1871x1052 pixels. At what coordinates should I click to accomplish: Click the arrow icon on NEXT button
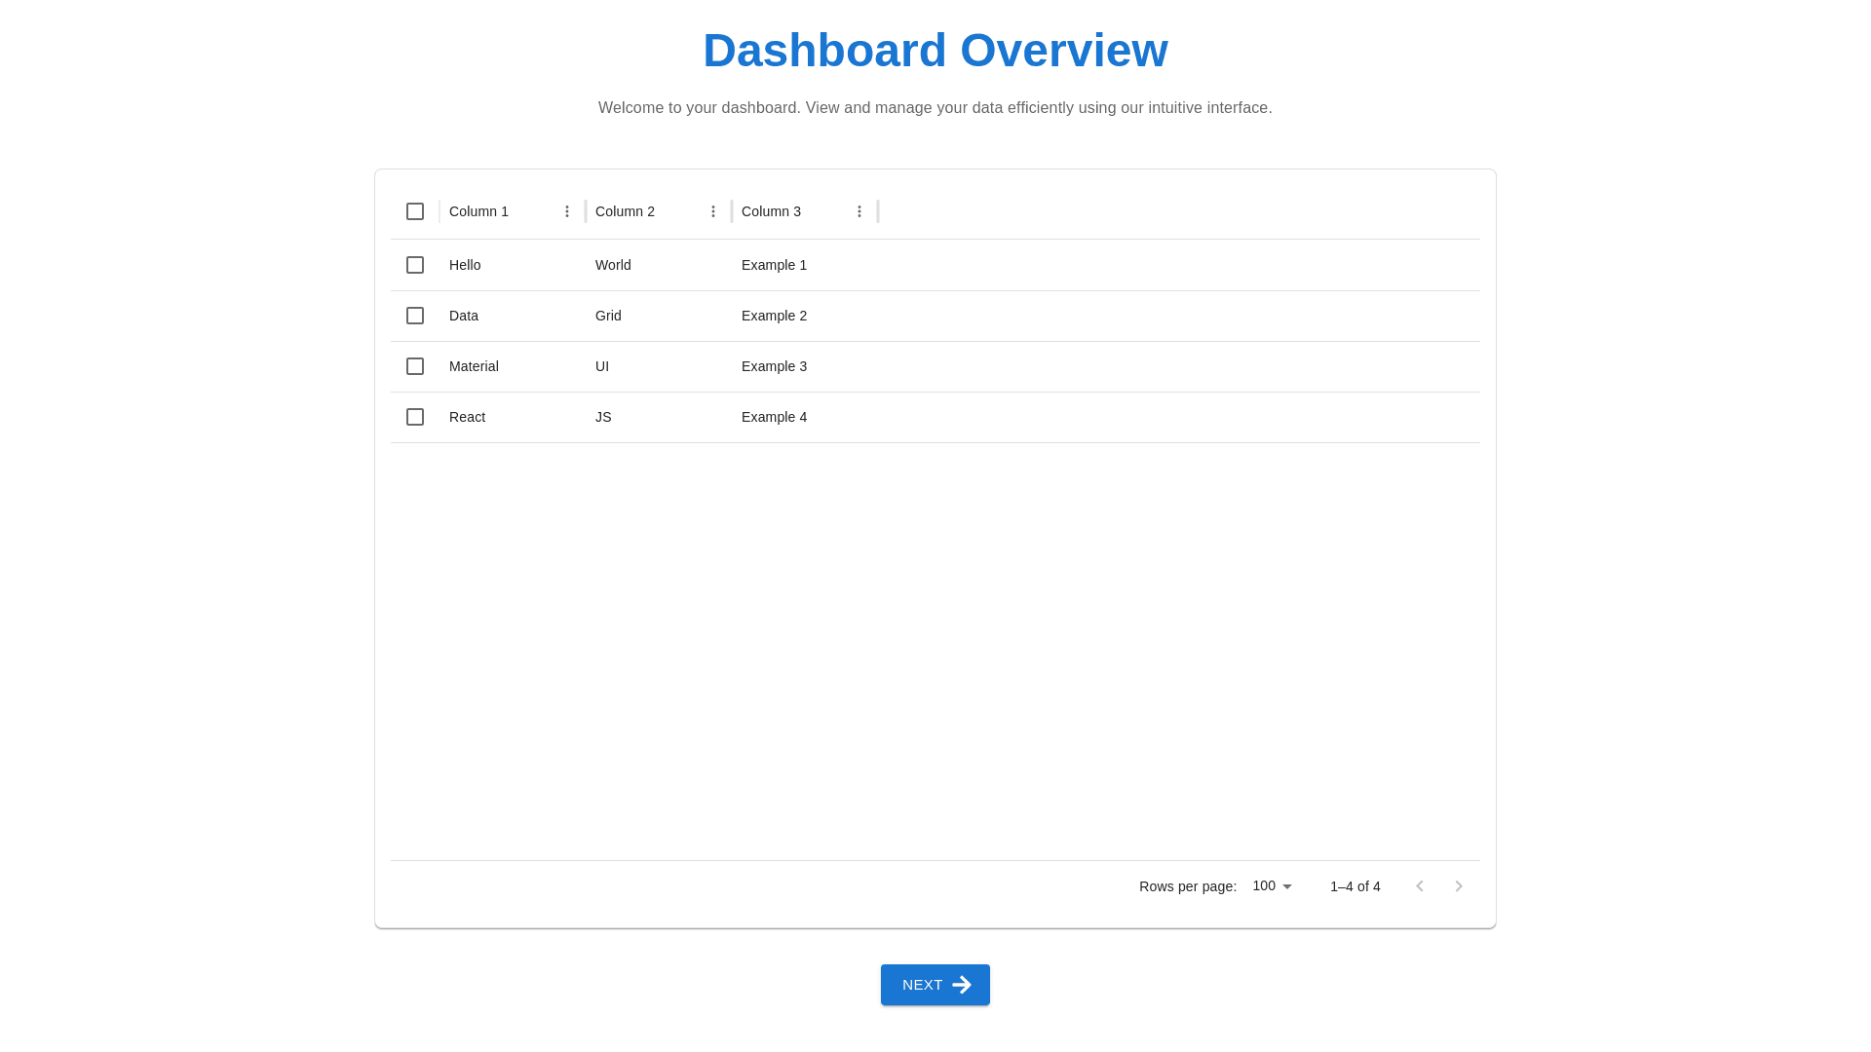(962, 985)
